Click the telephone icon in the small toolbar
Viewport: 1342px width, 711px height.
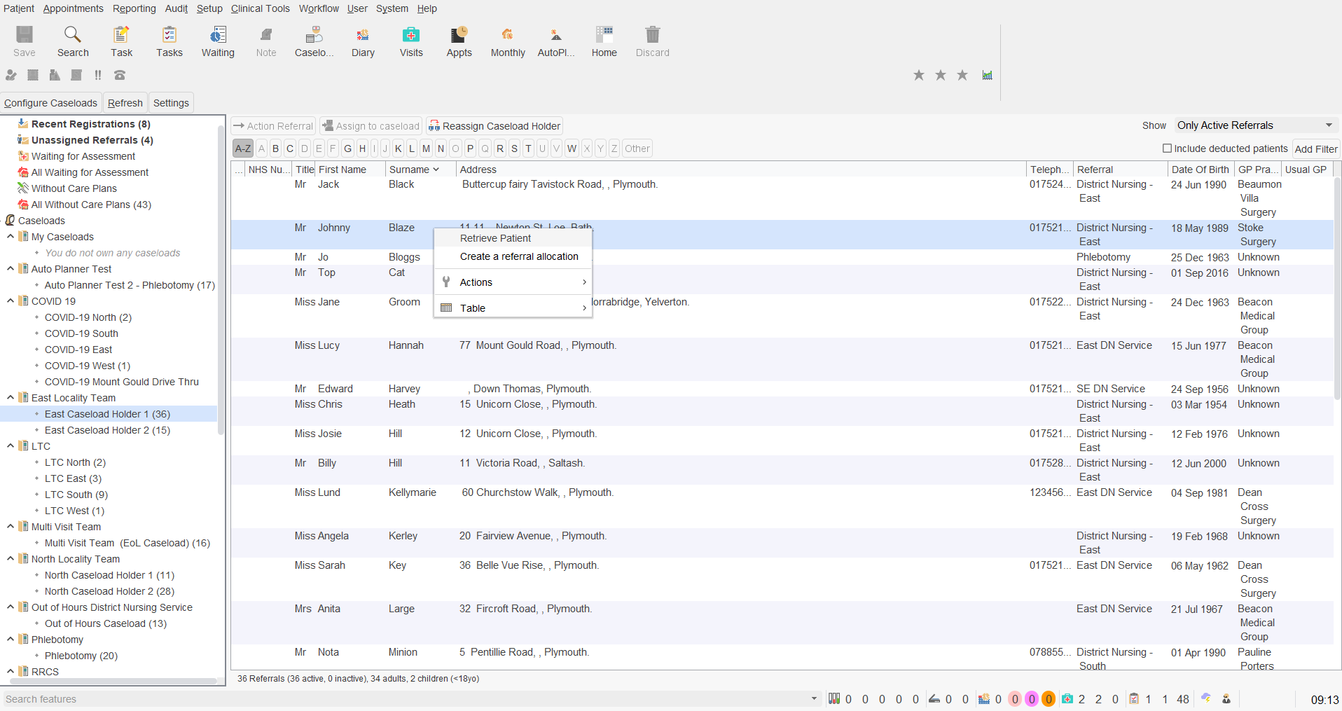(120, 75)
